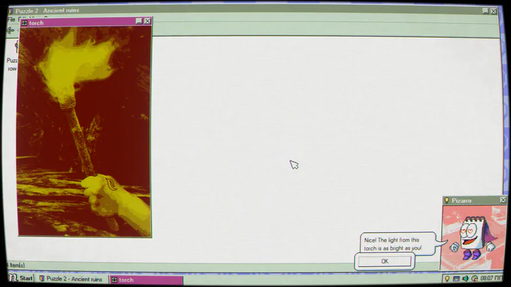The image size is (511, 287).
Task: Minimize the Puzzle 2 - Ancient ruins window
Action: (x=485, y=11)
